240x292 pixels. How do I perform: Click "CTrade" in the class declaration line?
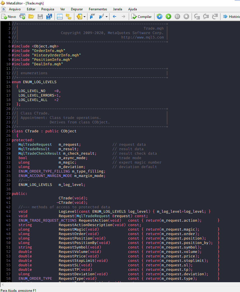[32, 131]
